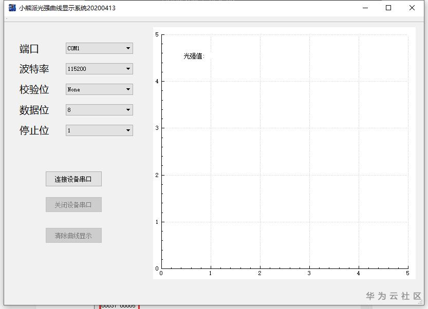Image resolution: width=428 pixels, height=309 pixels.
Task: Click the 数据位 label
Action: 34,110
